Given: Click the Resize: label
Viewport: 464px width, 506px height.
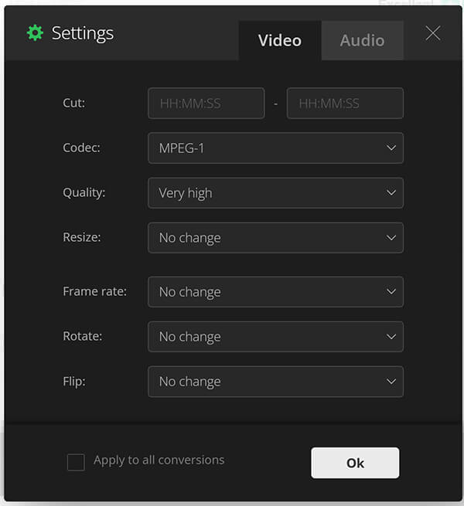Looking at the screenshot, I should click(x=82, y=237).
